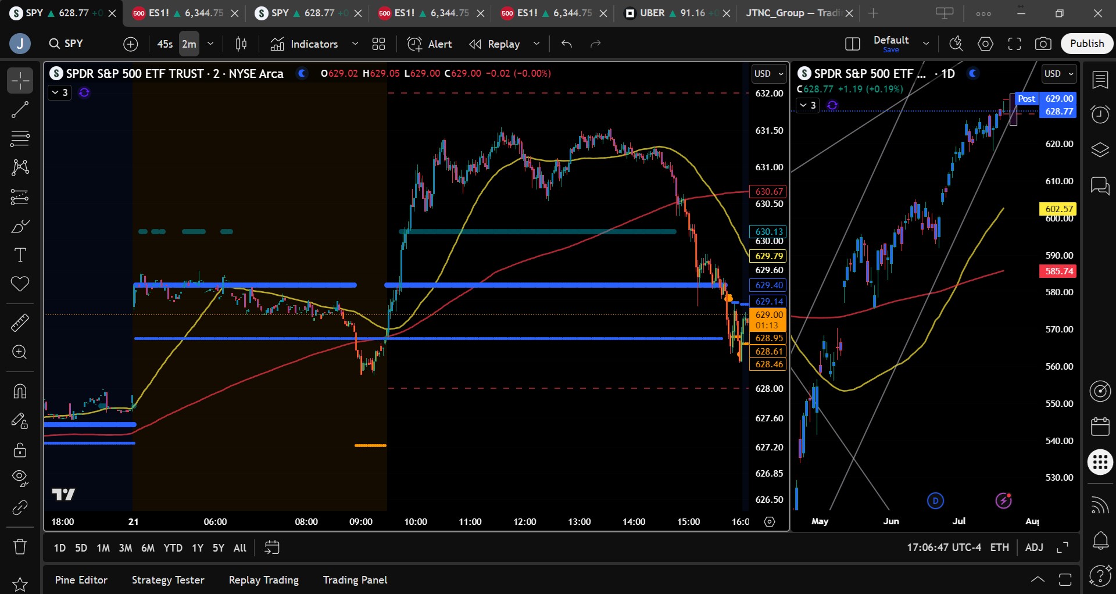Toggle ETH extended trading hours
Image resolution: width=1116 pixels, height=594 pixels.
click(999, 548)
